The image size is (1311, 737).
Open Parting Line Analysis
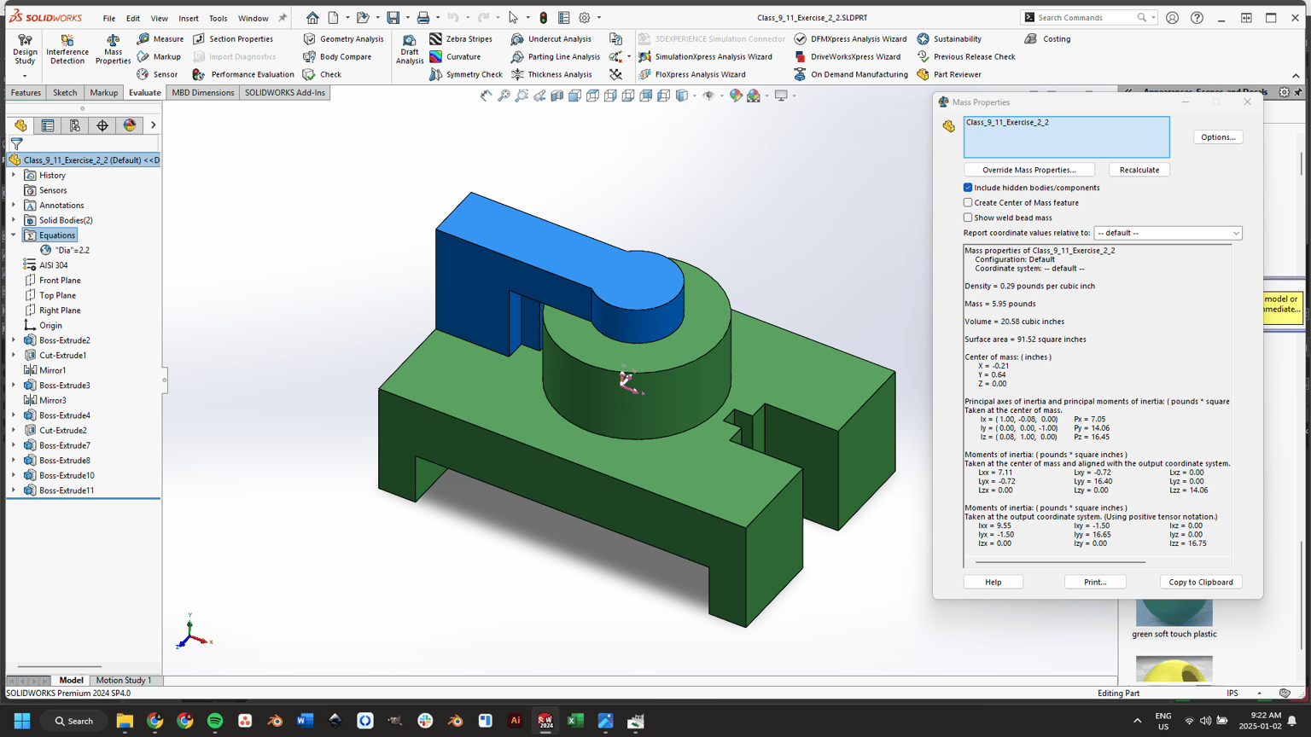pyautogui.click(x=555, y=56)
